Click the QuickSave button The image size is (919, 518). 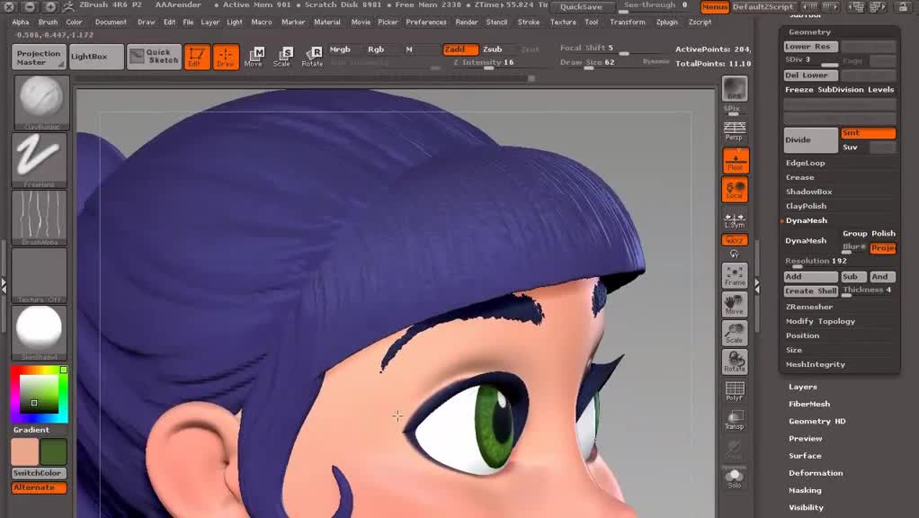click(581, 7)
